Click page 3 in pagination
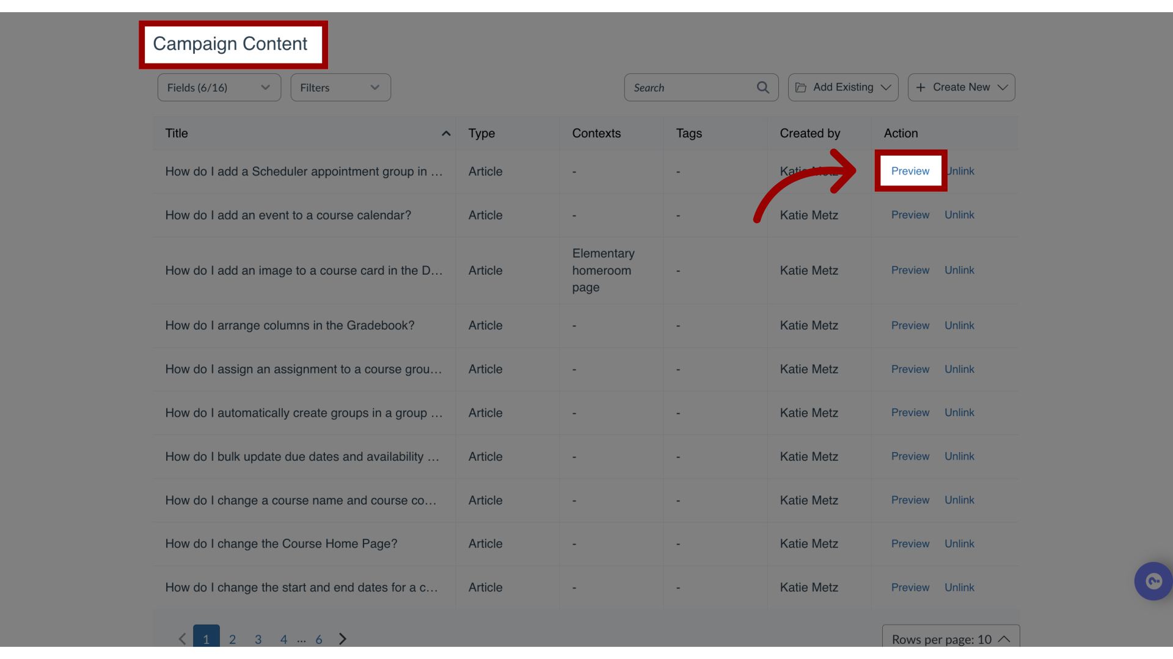This screenshot has height=659, width=1173. [x=258, y=639]
